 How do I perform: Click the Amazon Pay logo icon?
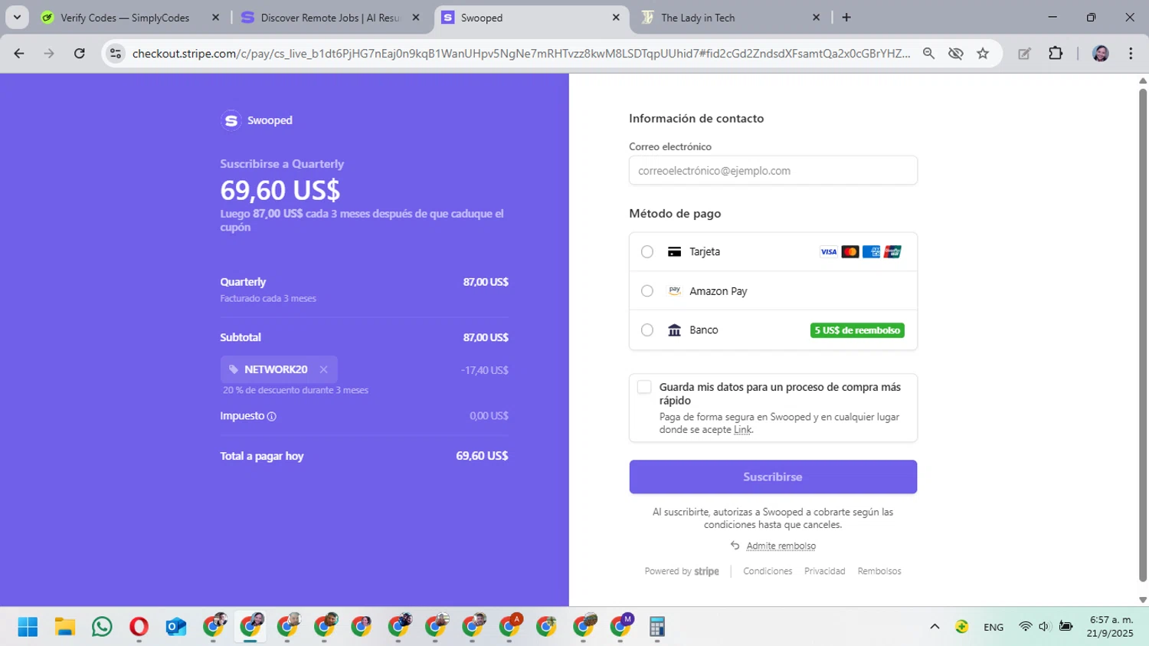[x=674, y=291]
